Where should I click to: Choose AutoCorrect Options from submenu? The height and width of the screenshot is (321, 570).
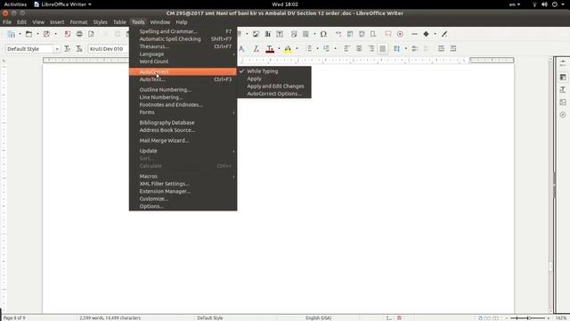pyautogui.click(x=274, y=94)
